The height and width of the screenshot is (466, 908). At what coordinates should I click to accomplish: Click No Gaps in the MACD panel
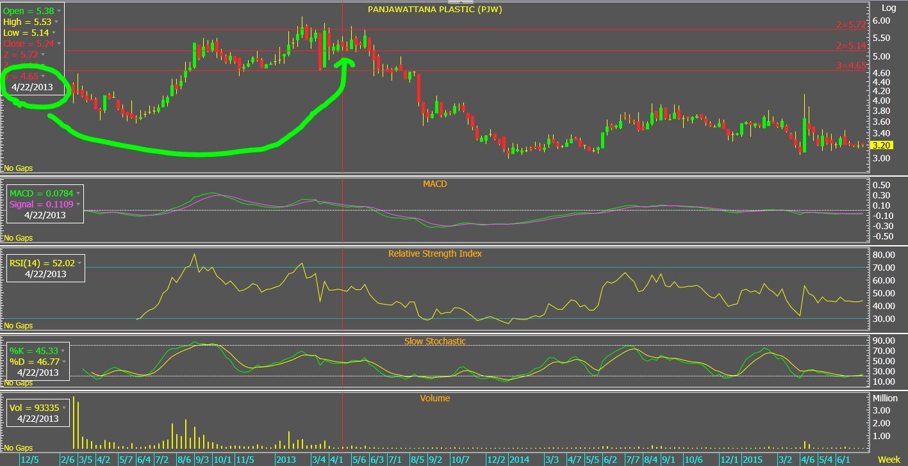[19, 238]
